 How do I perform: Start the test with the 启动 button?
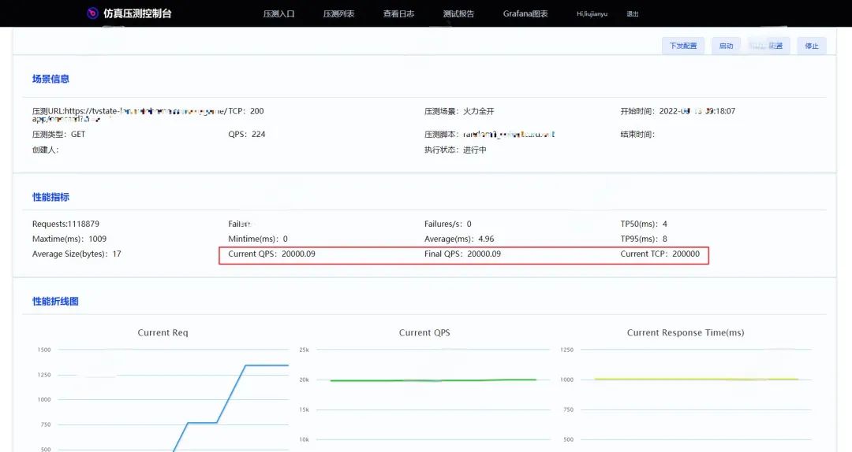[x=726, y=46]
